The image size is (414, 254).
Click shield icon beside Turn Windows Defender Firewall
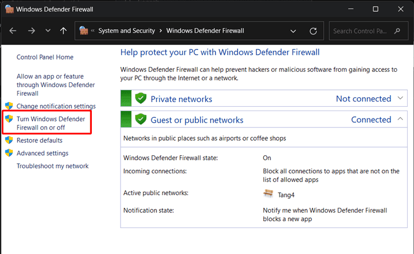[x=9, y=118]
